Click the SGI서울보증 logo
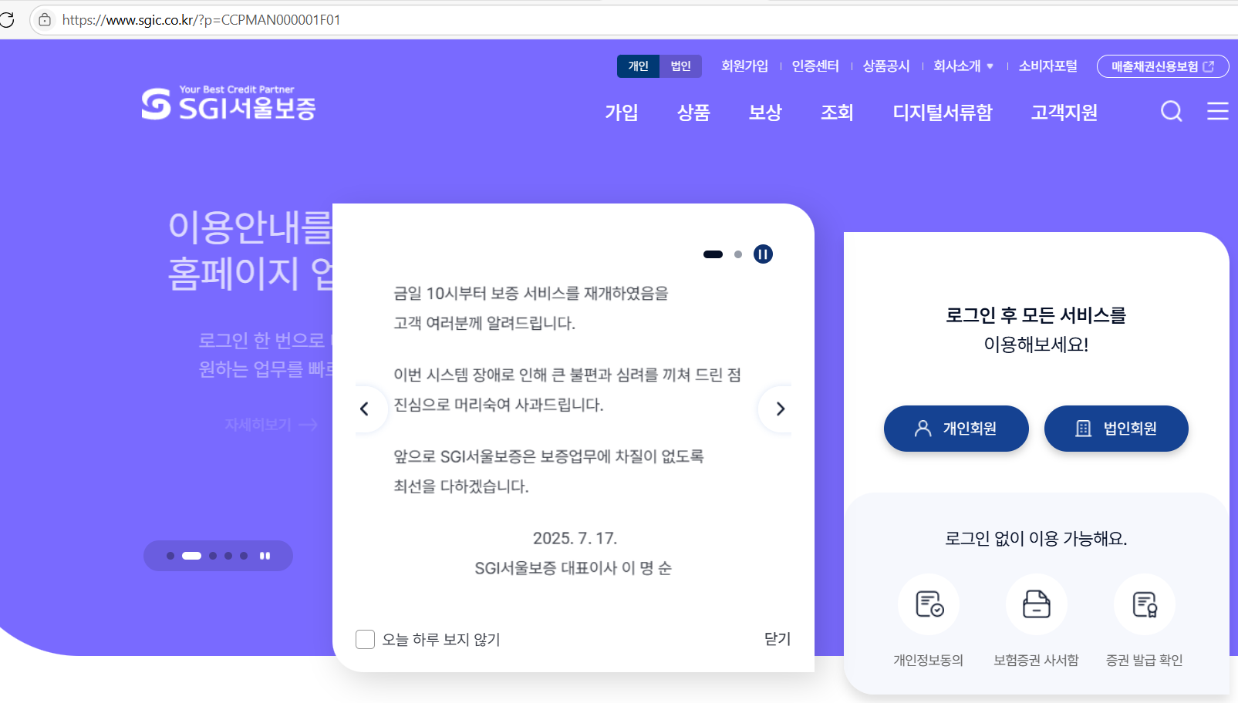 pyautogui.click(x=229, y=103)
